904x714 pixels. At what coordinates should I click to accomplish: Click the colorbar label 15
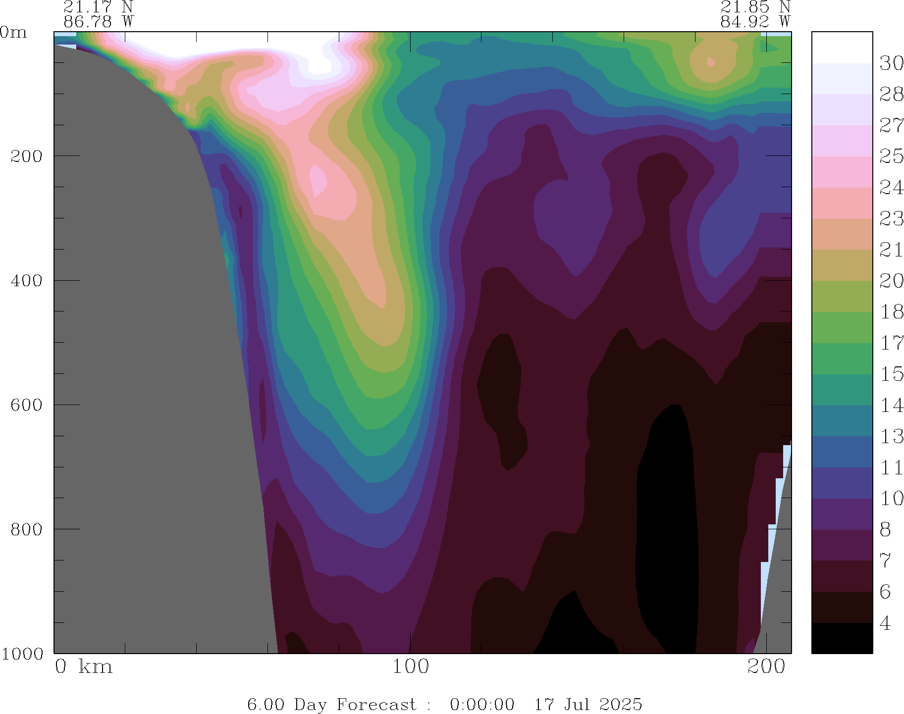coord(891,374)
